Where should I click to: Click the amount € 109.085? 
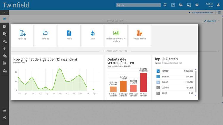[189, 71]
